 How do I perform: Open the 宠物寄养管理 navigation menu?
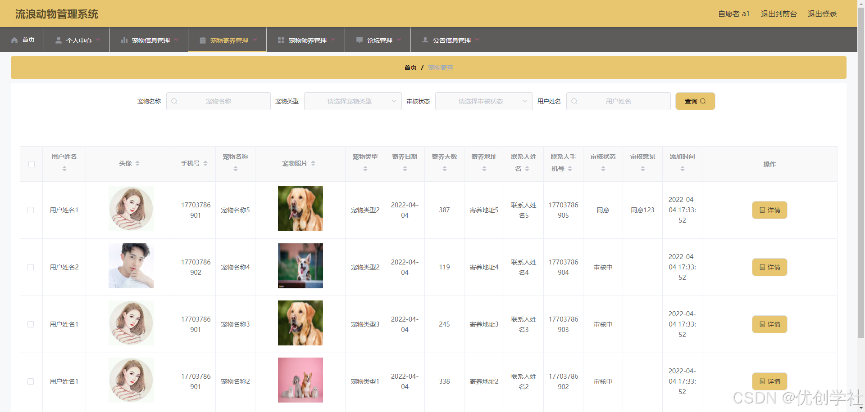pyautogui.click(x=228, y=40)
